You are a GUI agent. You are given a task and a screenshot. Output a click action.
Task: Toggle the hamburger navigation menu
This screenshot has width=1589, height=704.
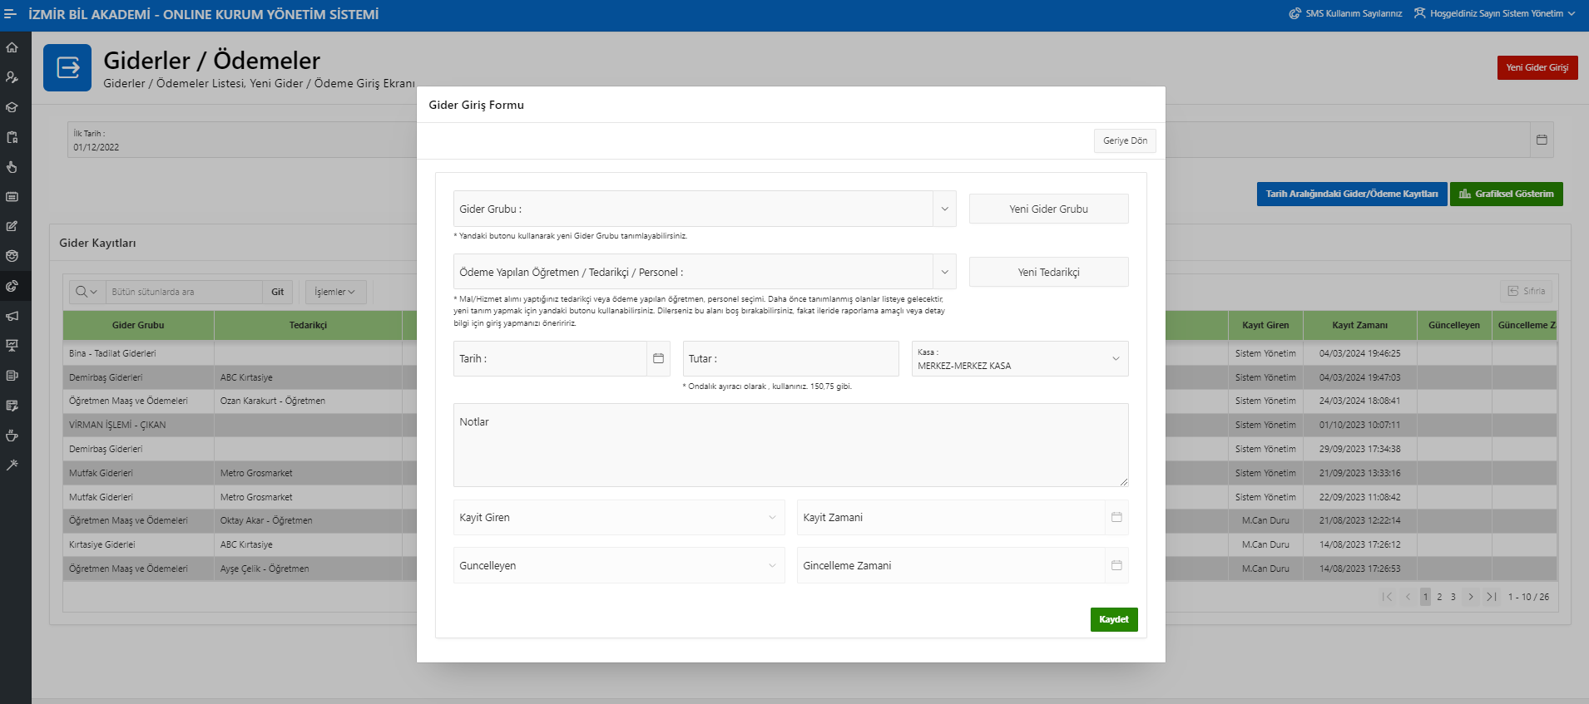(x=10, y=14)
